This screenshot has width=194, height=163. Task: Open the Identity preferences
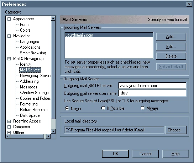26,64
